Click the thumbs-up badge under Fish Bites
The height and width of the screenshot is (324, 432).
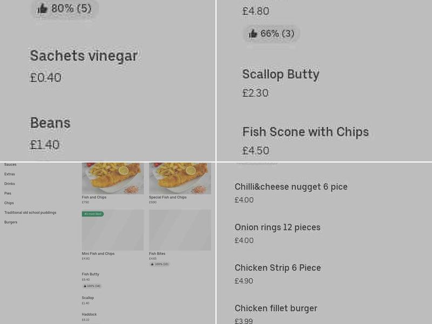[x=160, y=264]
